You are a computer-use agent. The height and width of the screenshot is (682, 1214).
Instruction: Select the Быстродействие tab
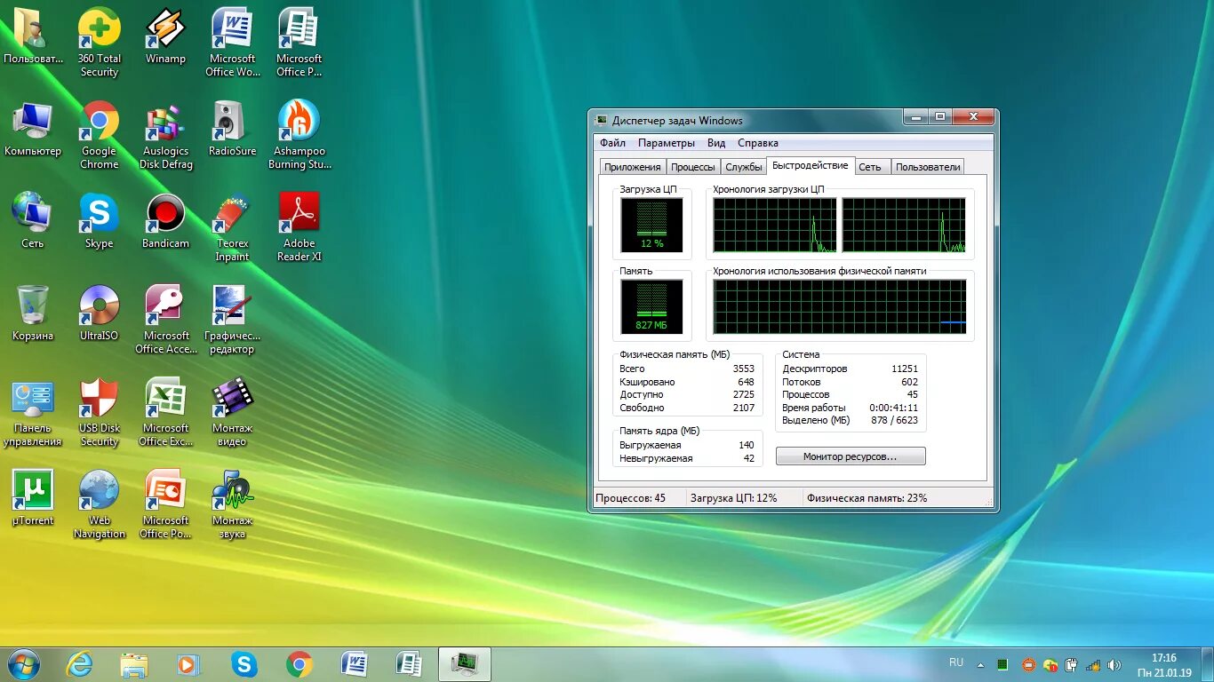(811, 165)
